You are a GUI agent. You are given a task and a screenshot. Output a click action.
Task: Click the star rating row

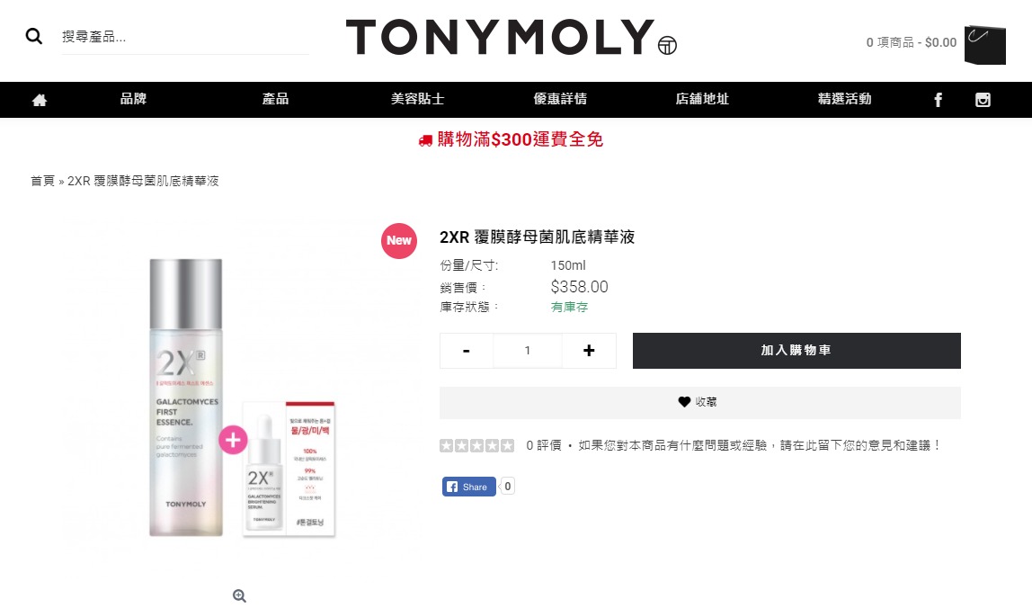point(476,446)
